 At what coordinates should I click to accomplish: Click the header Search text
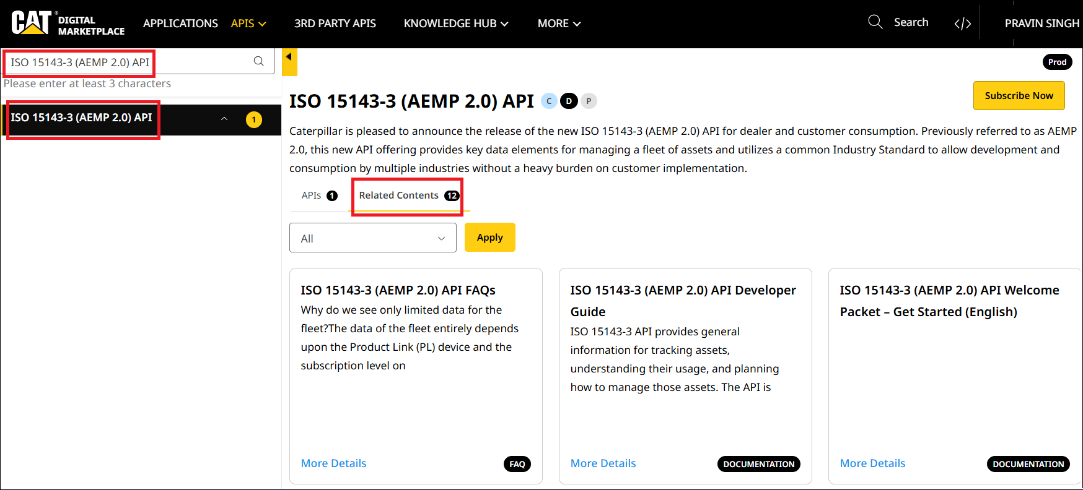click(911, 22)
